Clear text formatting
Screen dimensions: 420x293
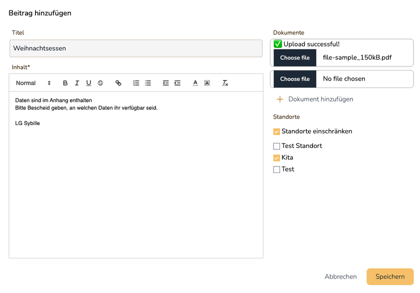click(225, 83)
